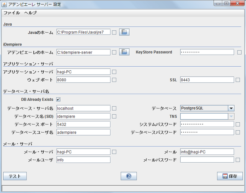Click the help question mark button
Screen dimensions: 246x193
click(129, 176)
